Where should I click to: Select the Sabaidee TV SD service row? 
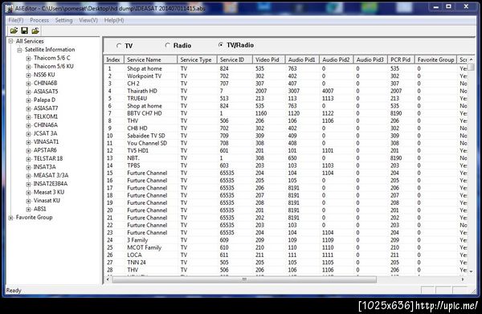[x=286, y=136]
